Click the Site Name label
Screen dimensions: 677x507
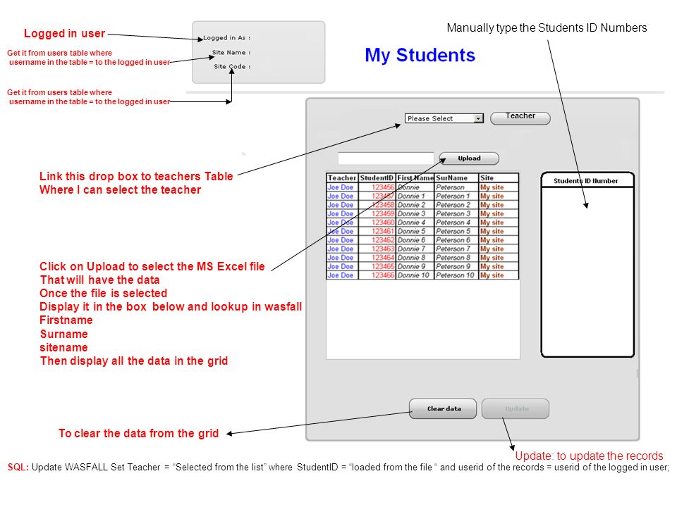(231, 53)
